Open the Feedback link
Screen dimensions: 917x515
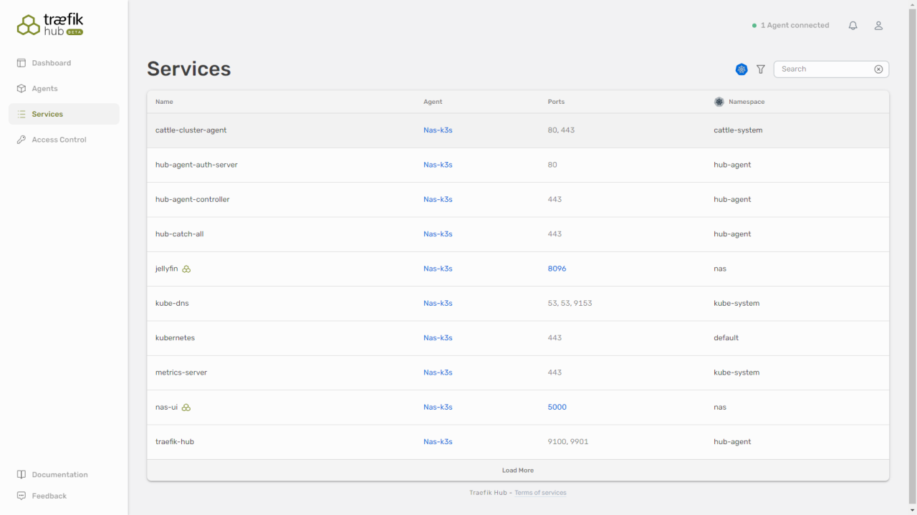(49, 496)
